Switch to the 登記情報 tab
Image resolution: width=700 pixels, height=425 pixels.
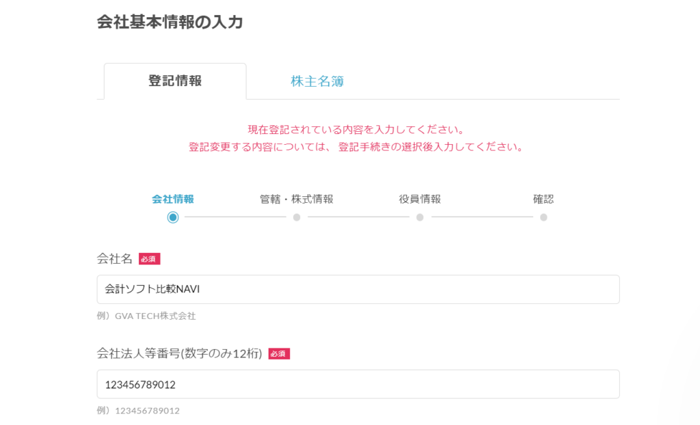tap(175, 81)
